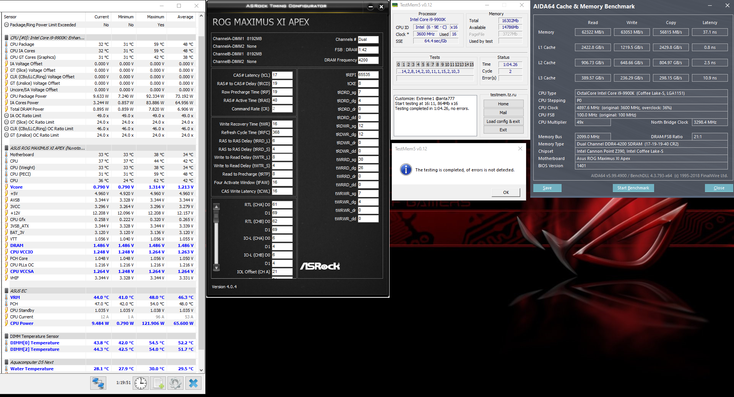Click the chip icon beside ASUS EC group
This screenshot has height=397, width=734.
pos(6,291)
